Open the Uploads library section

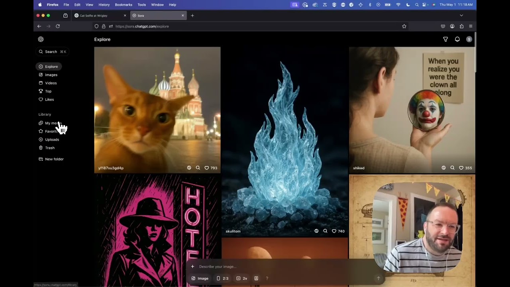point(49,140)
